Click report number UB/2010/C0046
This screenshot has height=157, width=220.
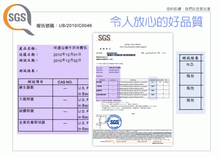click(75, 26)
